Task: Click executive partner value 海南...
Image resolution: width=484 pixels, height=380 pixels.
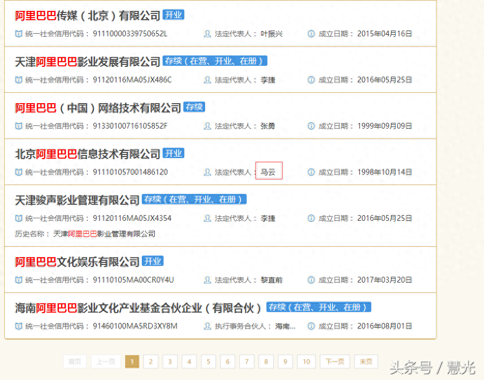Action: coord(285,326)
